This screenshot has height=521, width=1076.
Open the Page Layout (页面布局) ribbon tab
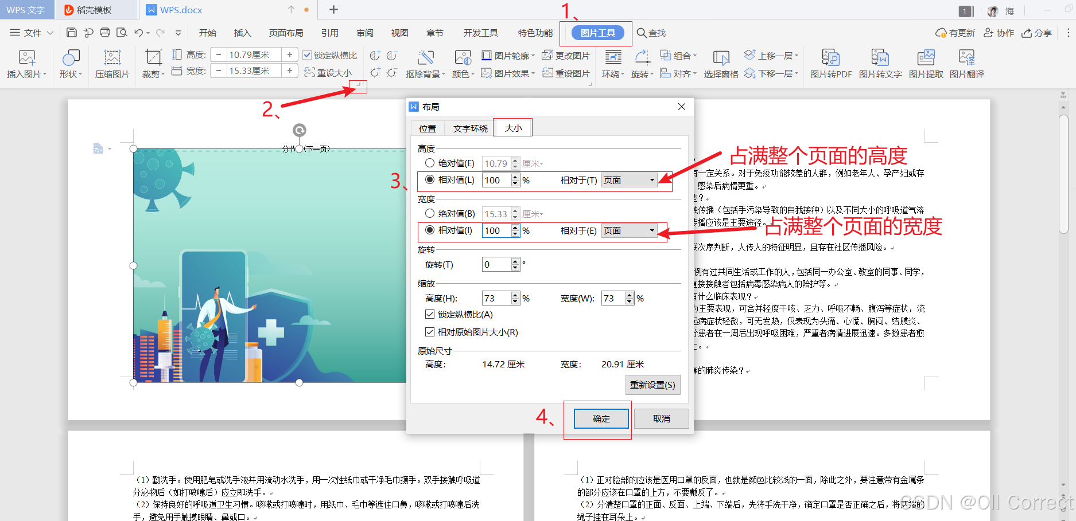[x=286, y=33]
